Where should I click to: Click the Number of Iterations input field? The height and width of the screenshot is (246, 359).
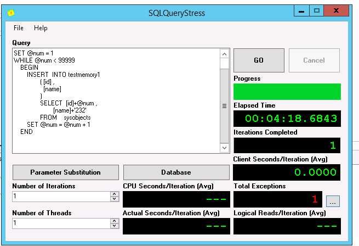61,197
